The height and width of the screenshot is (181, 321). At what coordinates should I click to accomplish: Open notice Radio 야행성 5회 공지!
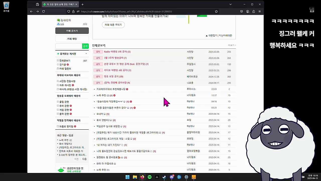116,52
